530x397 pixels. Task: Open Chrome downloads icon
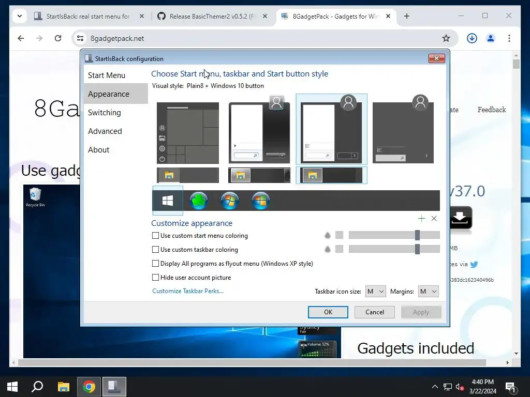pos(472,38)
